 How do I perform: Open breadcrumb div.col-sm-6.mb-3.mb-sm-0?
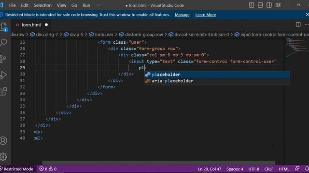(x=199, y=35)
